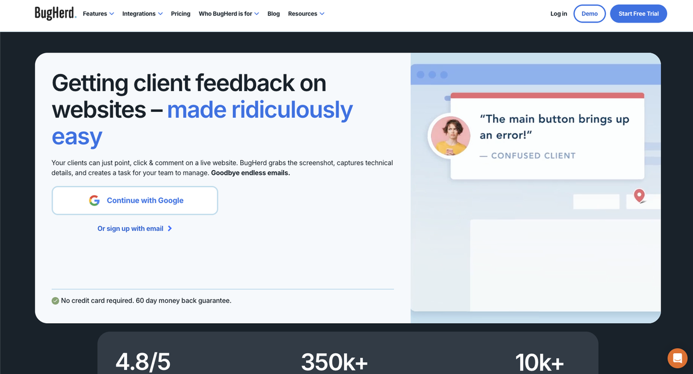Screen dimensions: 693x374
Task: Click the BugHerd logo
Action: [x=55, y=13]
